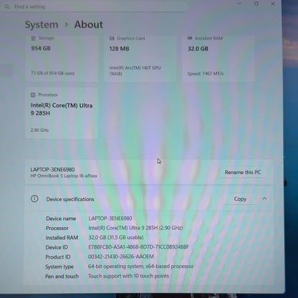298x298 pixels.
Task: Click the Product ID label
Action: point(58,257)
